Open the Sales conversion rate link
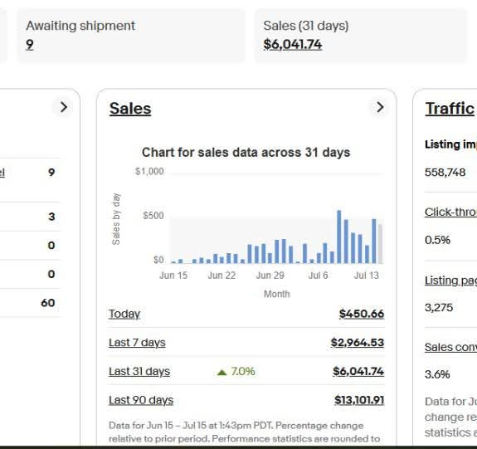Screen dimensions: 477x449 click(450, 347)
